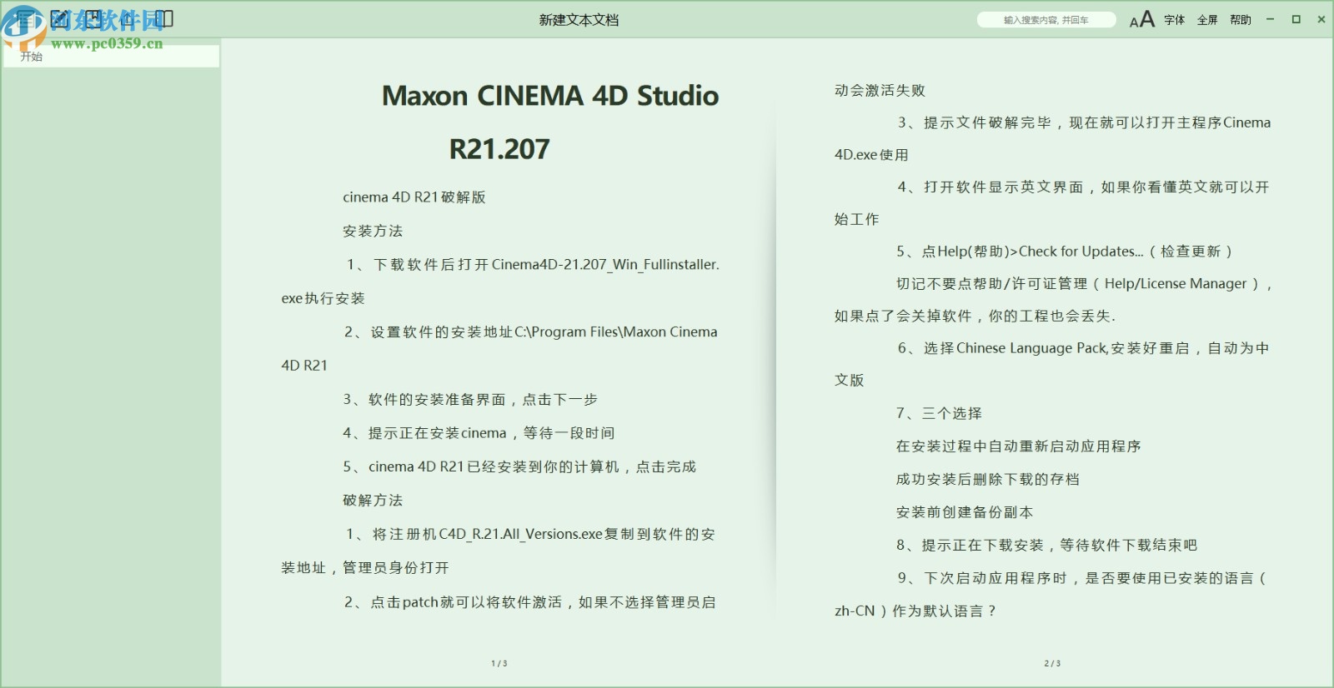Click the export/share upload icon
This screenshot has width=1334, height=688.
click(129, 19)
